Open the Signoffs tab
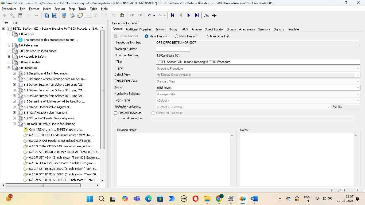This screenshot has width=365, height=205. tap(279, 29)
